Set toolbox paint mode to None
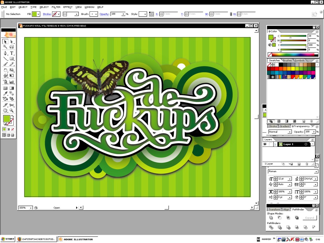The height and width of the screenshot is (243, 324). click(13, 129)
